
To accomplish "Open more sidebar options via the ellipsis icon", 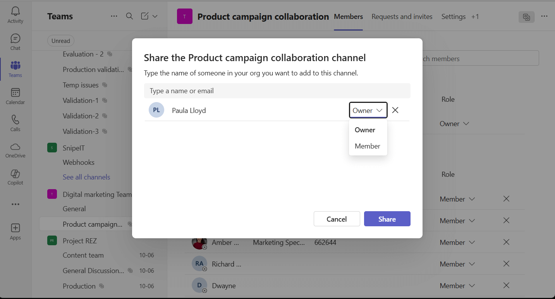I will pyautogui.click(x=15, y=204).
